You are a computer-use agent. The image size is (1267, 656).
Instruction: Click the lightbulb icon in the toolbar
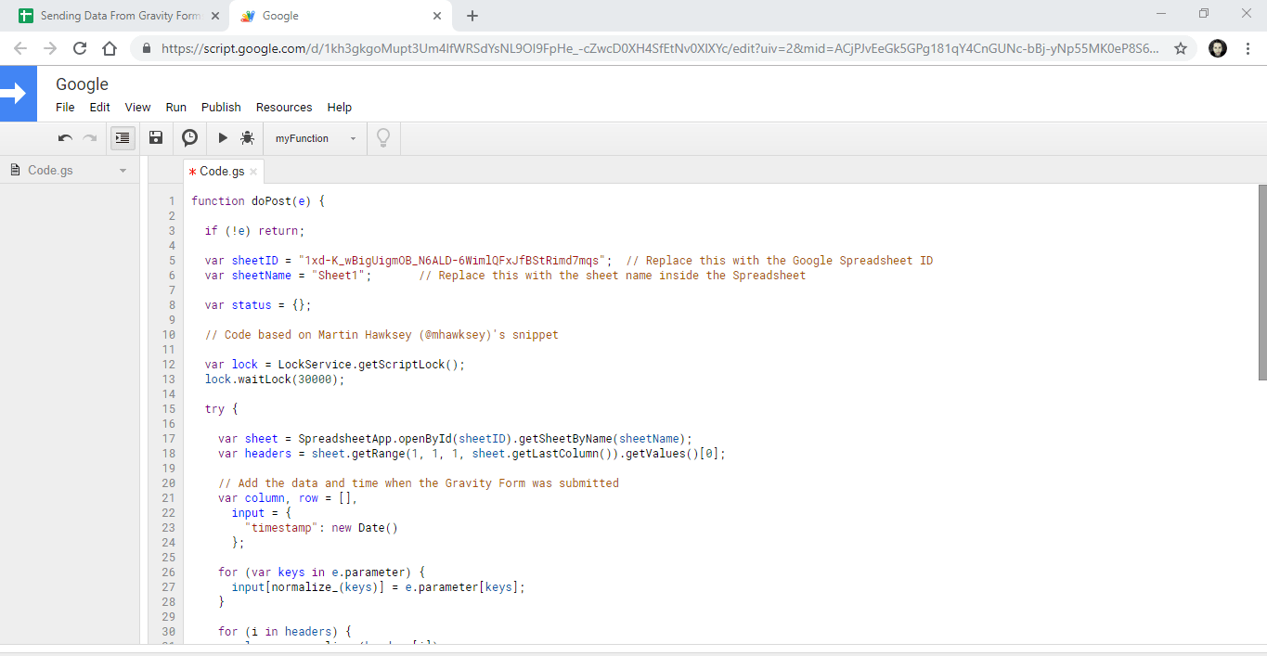pyautogui.click(x=382, y=138)
